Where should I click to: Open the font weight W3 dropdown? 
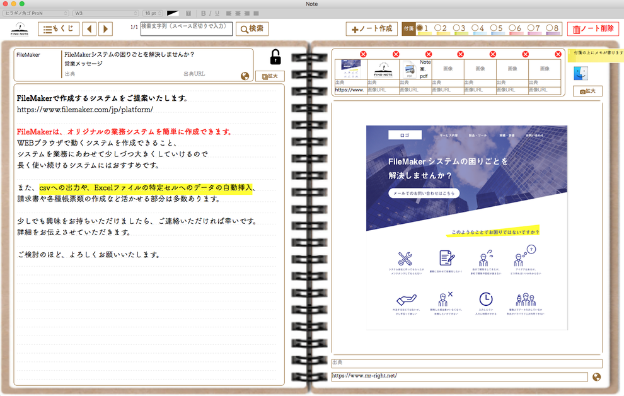click(106, 13)
